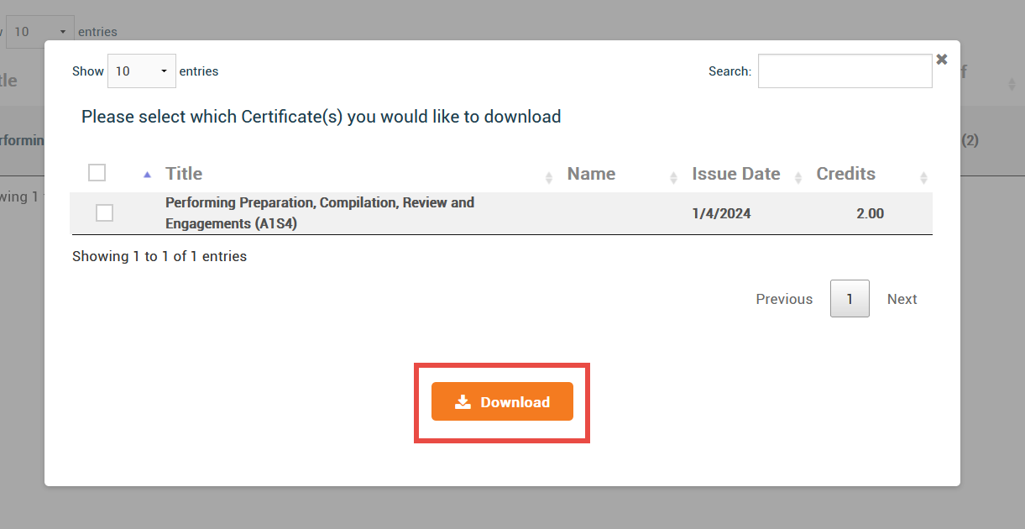Close the certificate dialog with the X

coord(942,60)
